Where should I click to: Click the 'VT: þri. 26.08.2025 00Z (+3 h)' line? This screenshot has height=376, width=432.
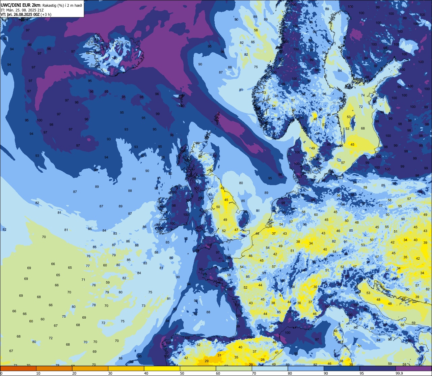click(26, 15)
